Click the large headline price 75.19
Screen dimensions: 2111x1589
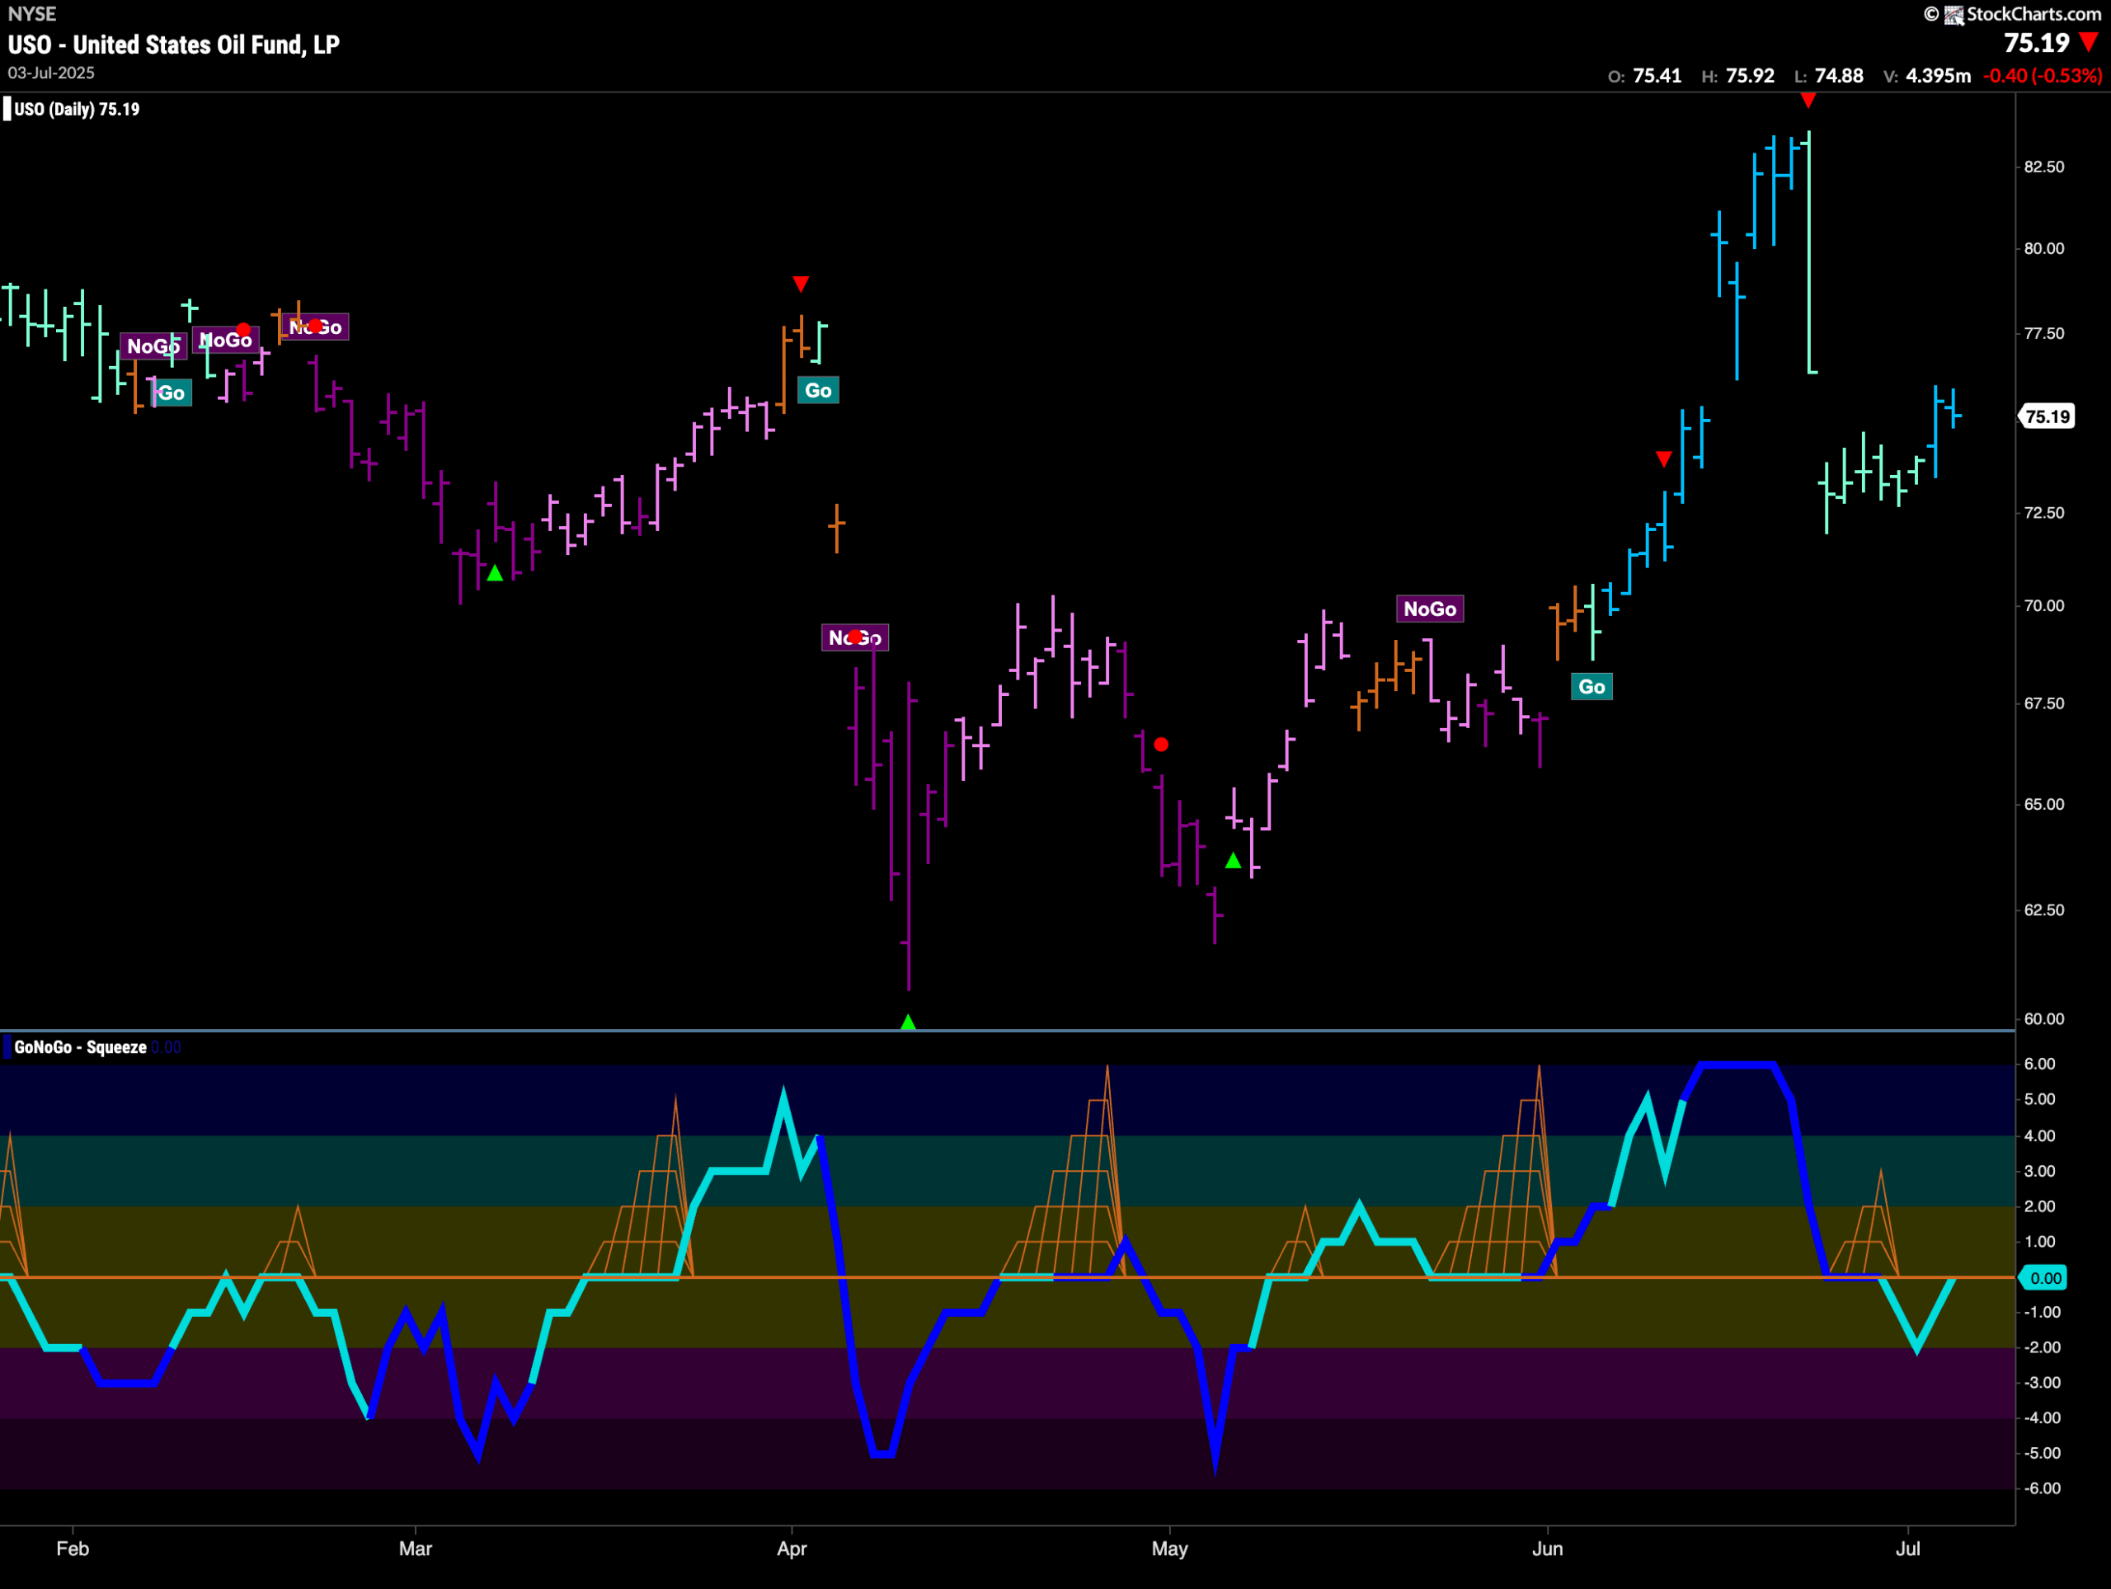click(2036, 43)
